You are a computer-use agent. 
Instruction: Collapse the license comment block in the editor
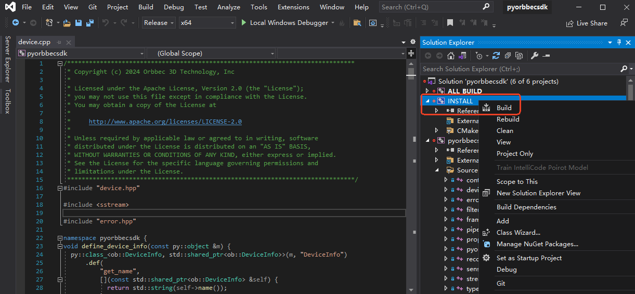(x=60, y=63)
